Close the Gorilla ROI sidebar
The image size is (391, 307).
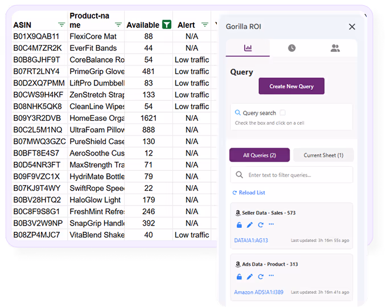click(x=352, y=27)
